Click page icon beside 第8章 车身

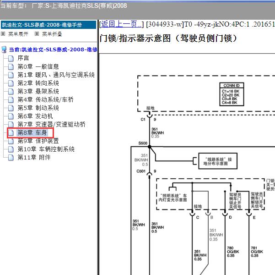coord(11,132)
